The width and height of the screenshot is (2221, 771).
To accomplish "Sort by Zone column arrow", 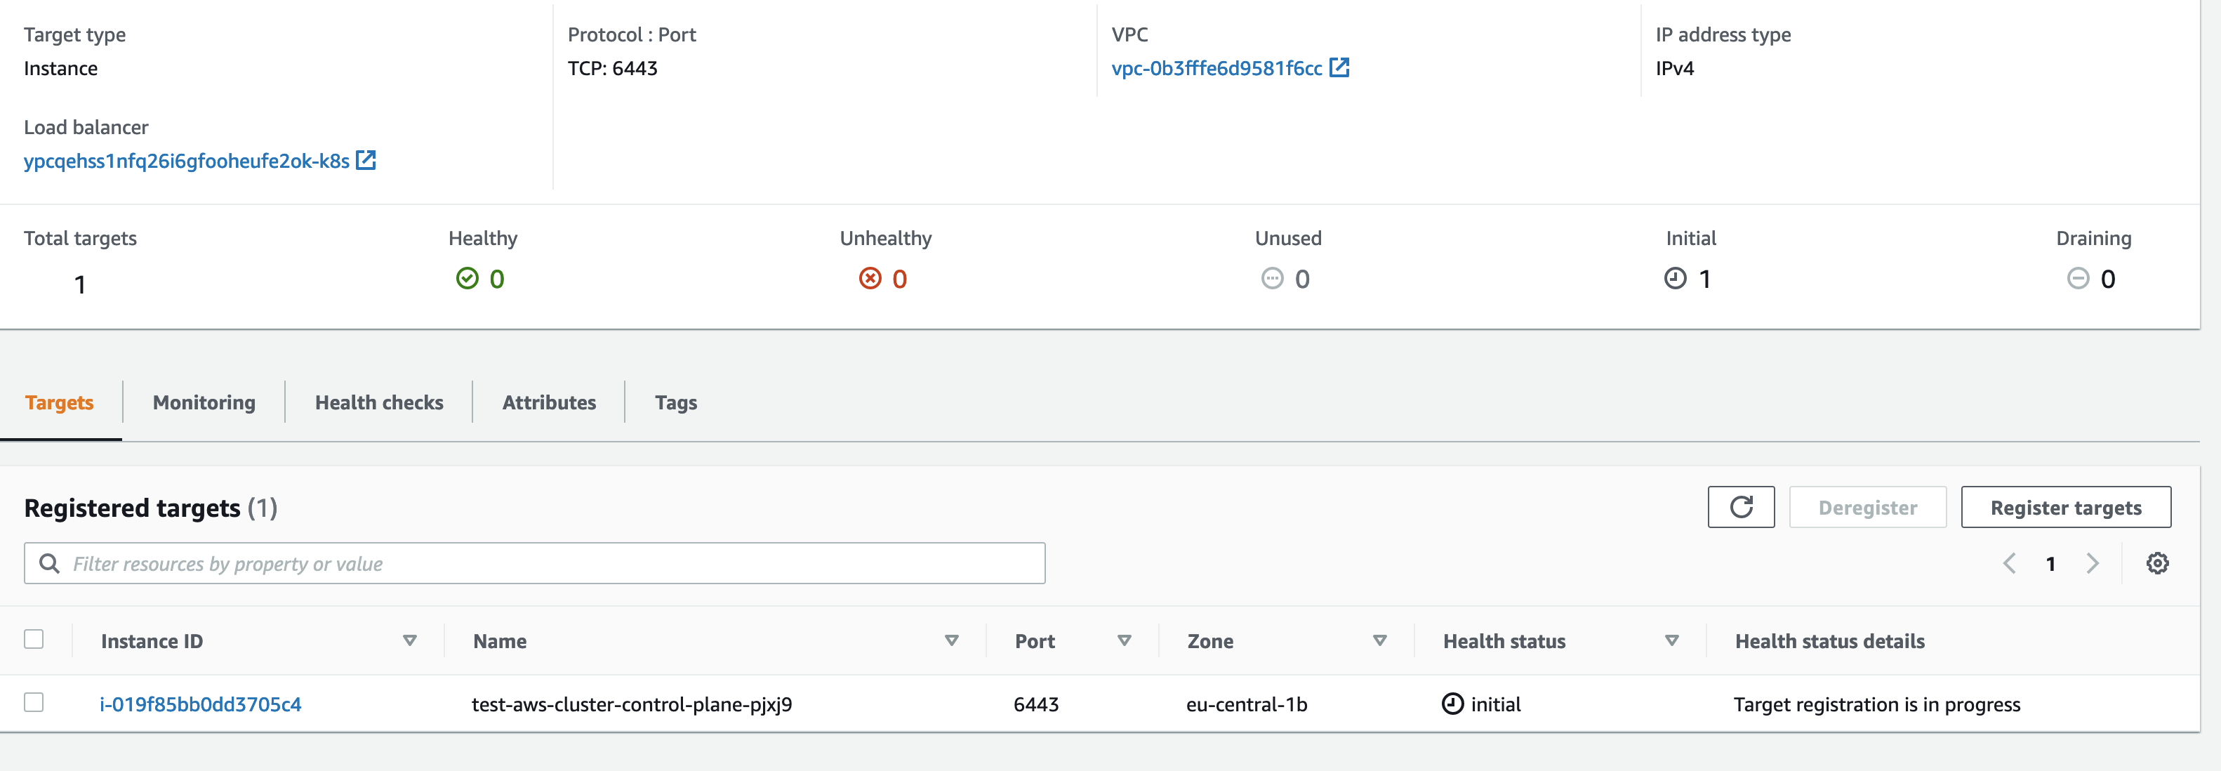I will [x=1379, y=641].
